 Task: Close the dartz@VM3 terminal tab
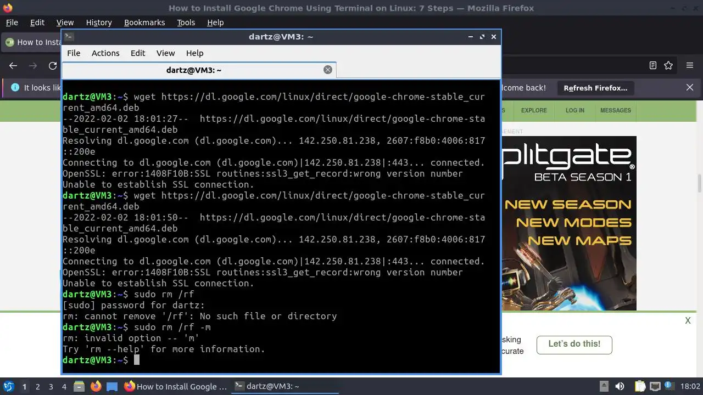pyautogui.click(x=328, y=70)
